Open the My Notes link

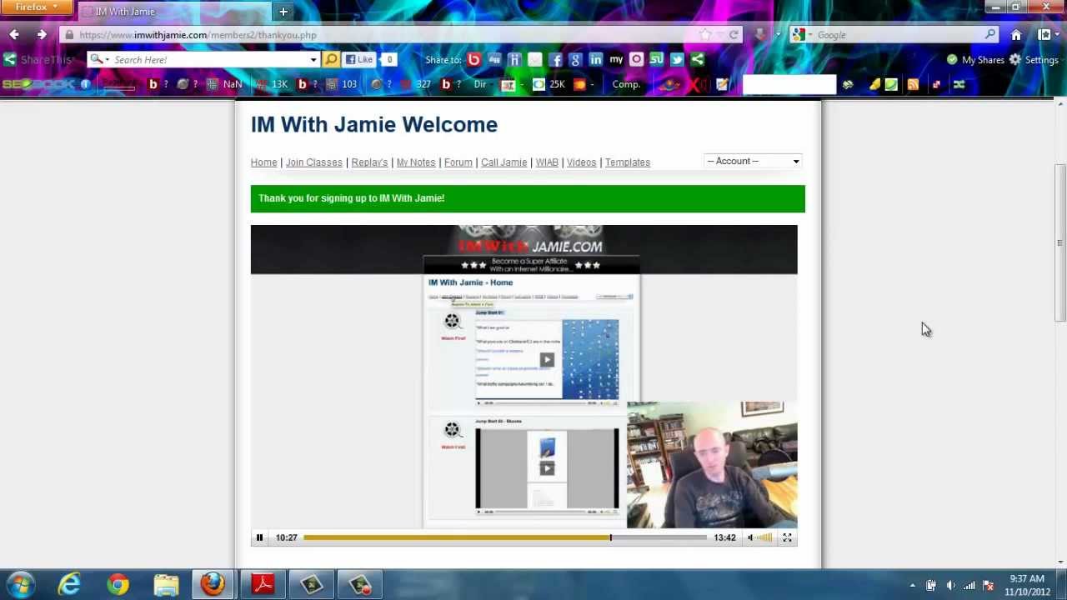[x=416, y=162]
